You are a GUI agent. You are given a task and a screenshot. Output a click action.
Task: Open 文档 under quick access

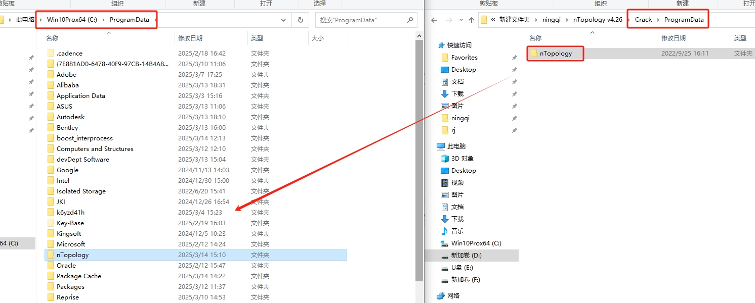point(457,81)
